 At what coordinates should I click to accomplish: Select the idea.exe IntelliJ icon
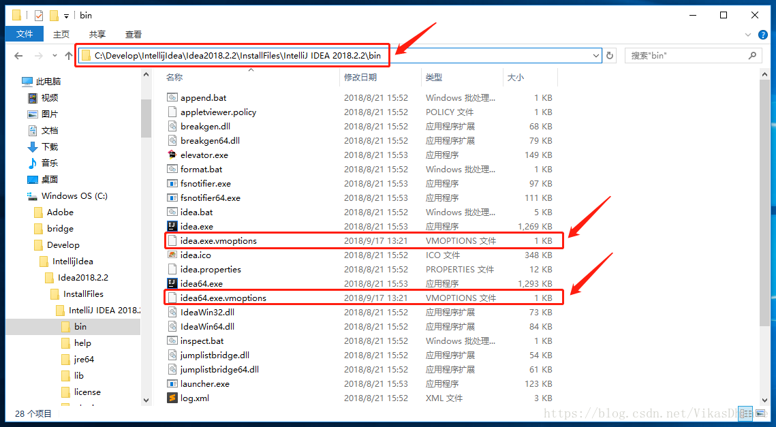[172, 226]
